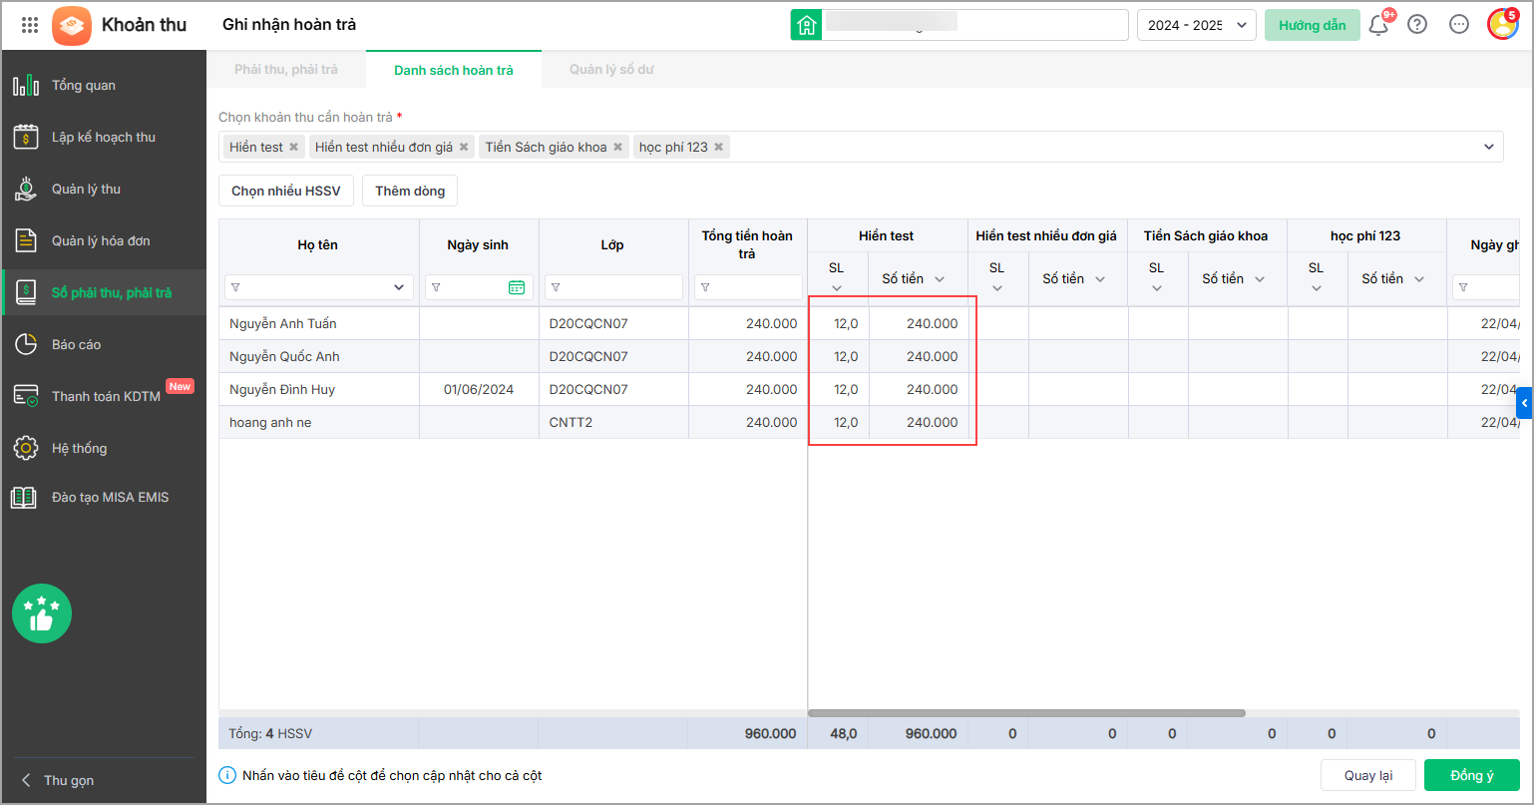Open the notifications bell icon
The width and height of the screenshot is (1534, 805).
coord(1378,25)
